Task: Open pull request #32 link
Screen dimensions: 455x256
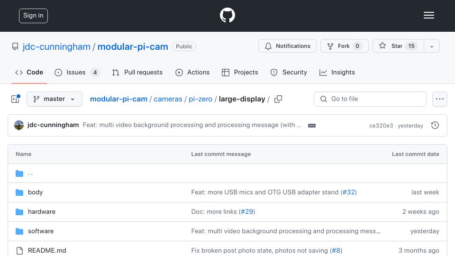Action: [348, 192]
